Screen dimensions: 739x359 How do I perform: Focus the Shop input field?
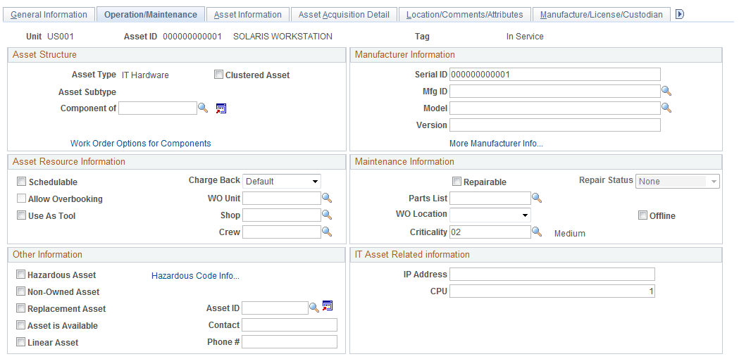pyautogui.click(x=282, y=215)
